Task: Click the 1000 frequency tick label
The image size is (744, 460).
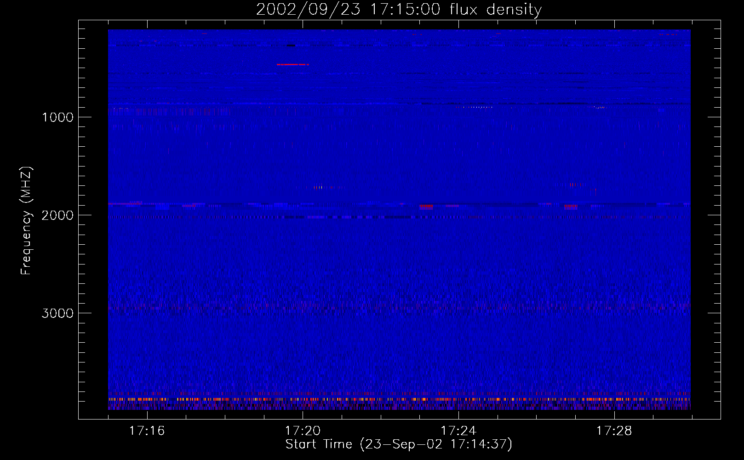Action: tap(57, 117)
